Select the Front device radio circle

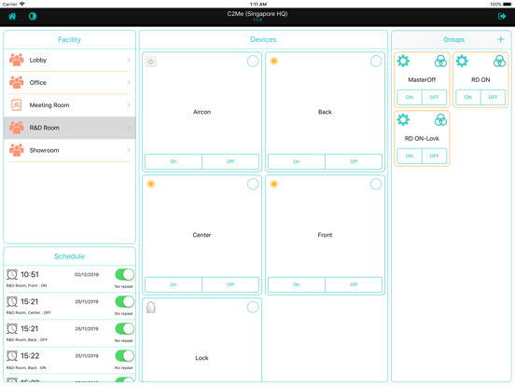(x=376, y=184)
